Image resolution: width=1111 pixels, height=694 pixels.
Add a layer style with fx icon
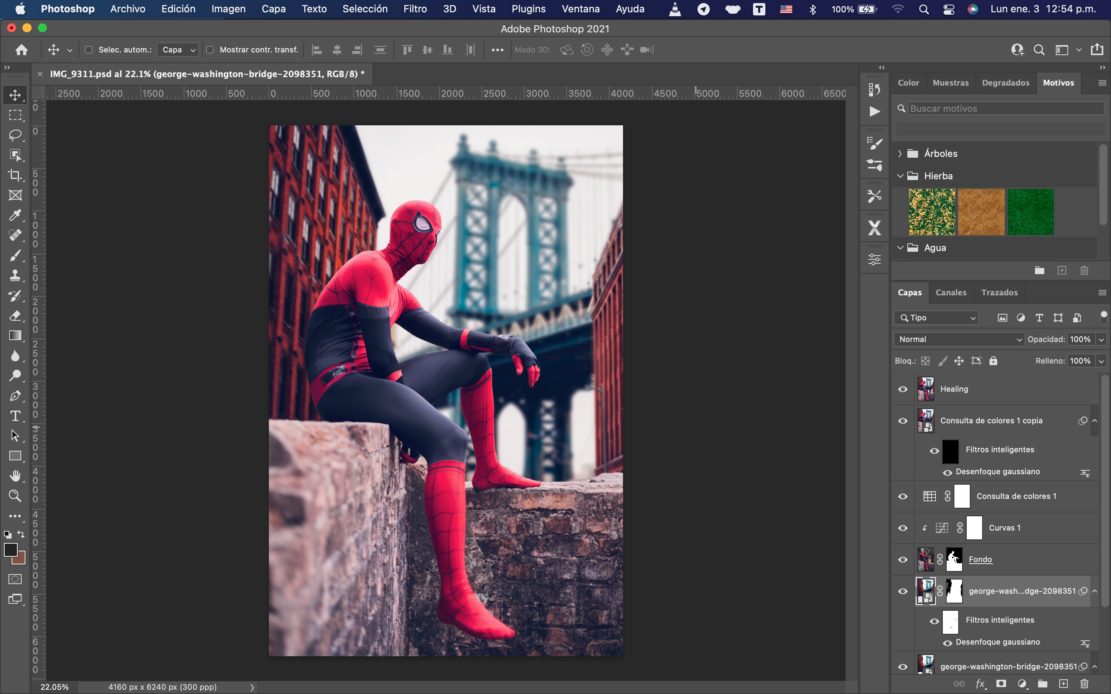click(980, 684)
